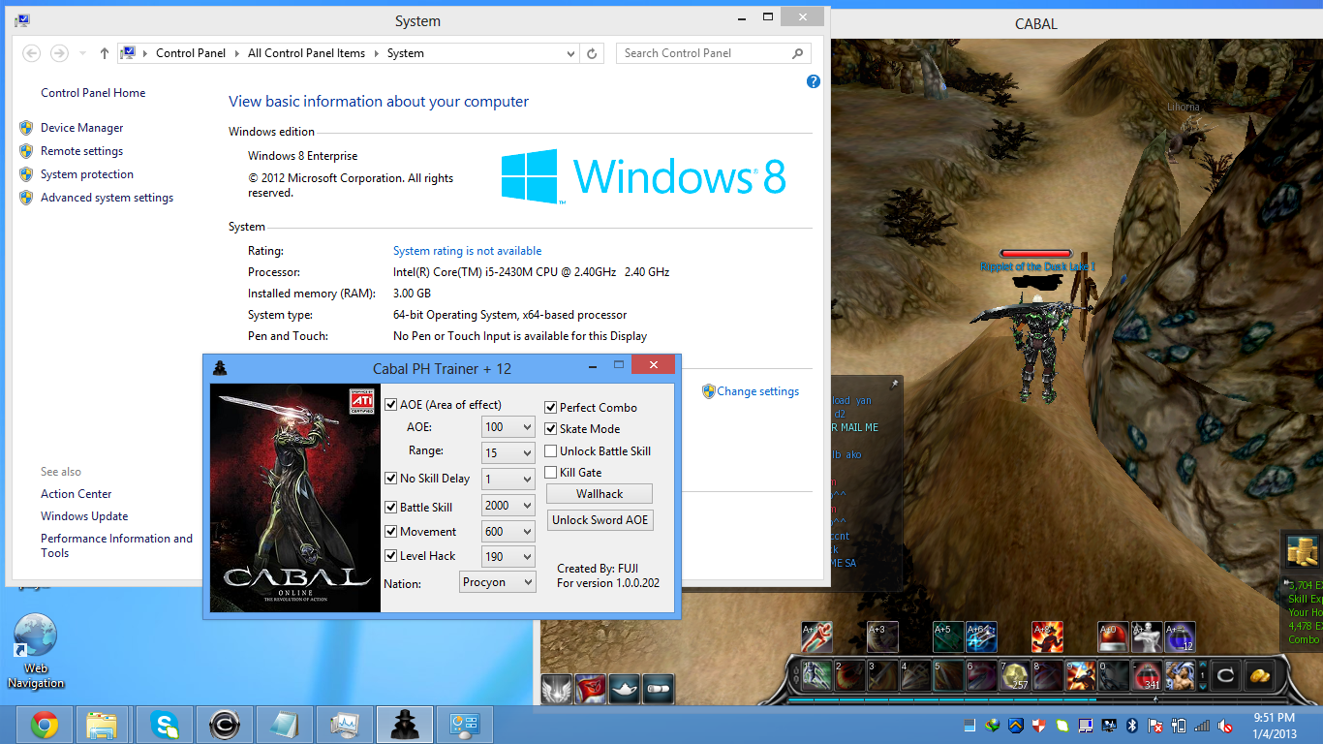Use hotbar slot 7 item showing 257
1323x744 pixels.
(1015, 674)
